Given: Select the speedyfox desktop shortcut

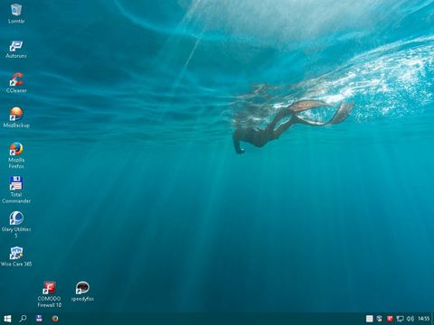Looking at the screenshot, I should (82, 292).
